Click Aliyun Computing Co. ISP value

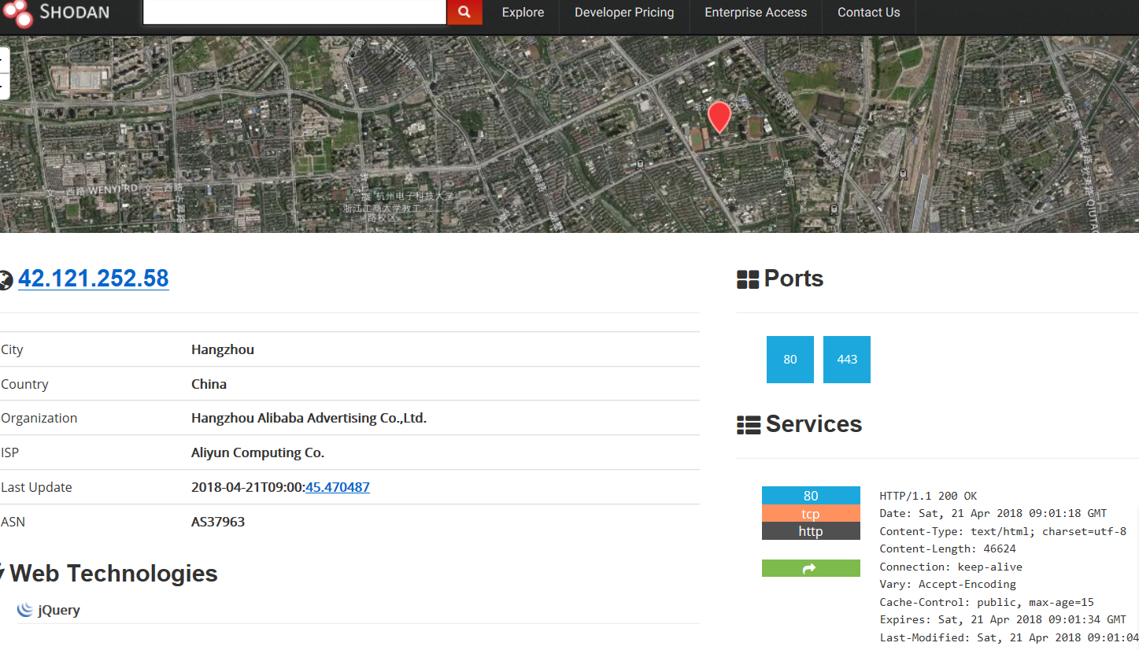(257, 452)
